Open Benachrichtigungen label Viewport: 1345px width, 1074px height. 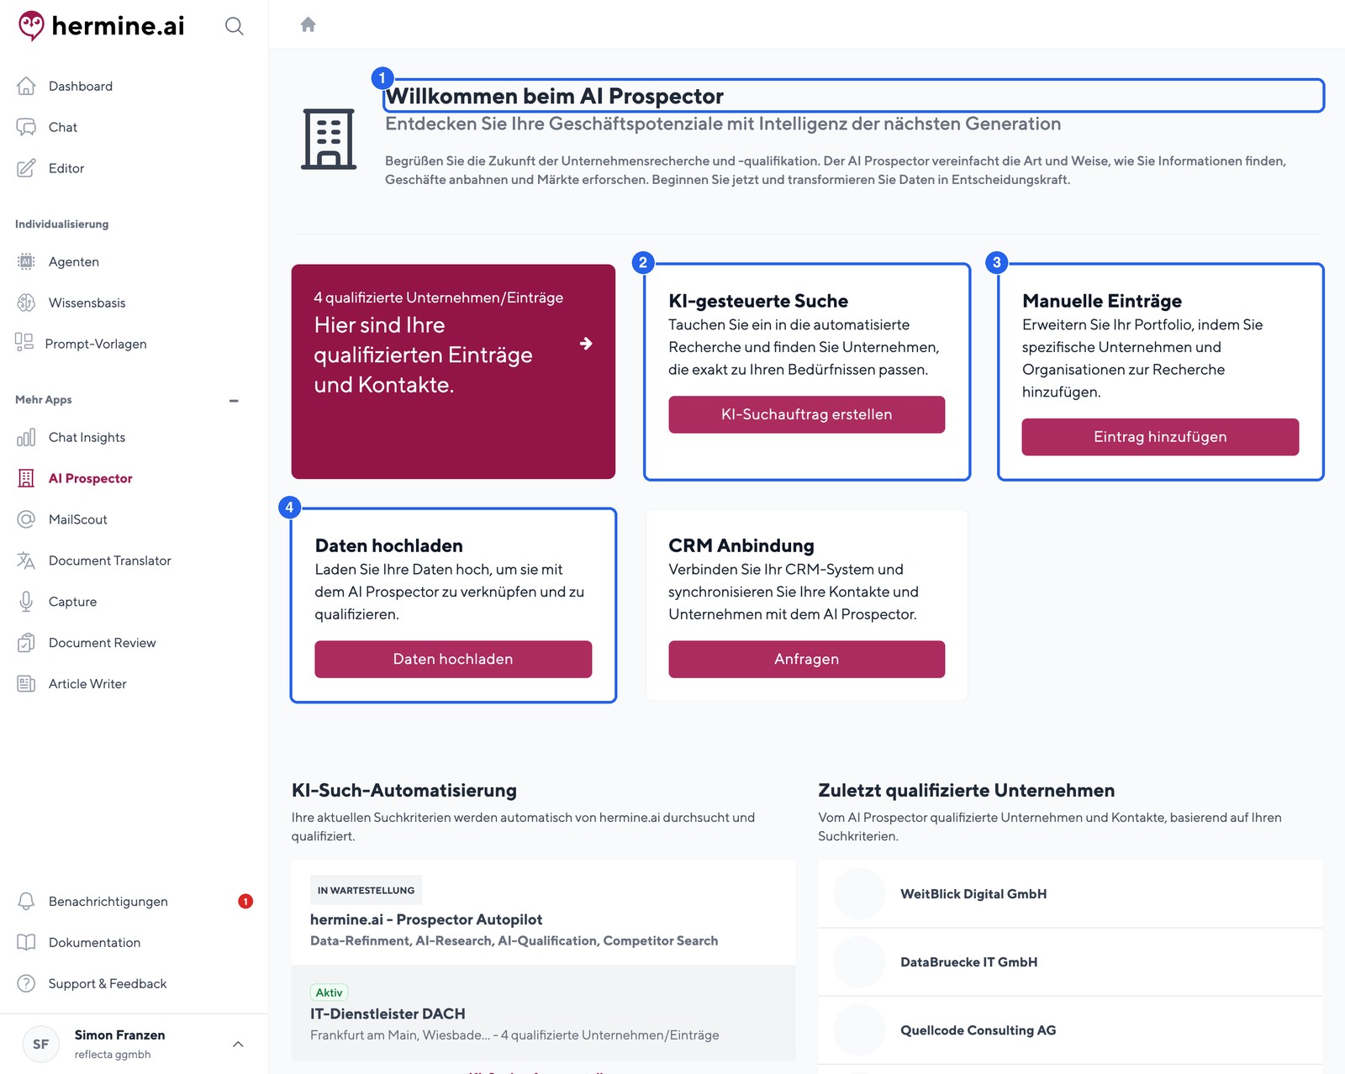click(108, 901)
